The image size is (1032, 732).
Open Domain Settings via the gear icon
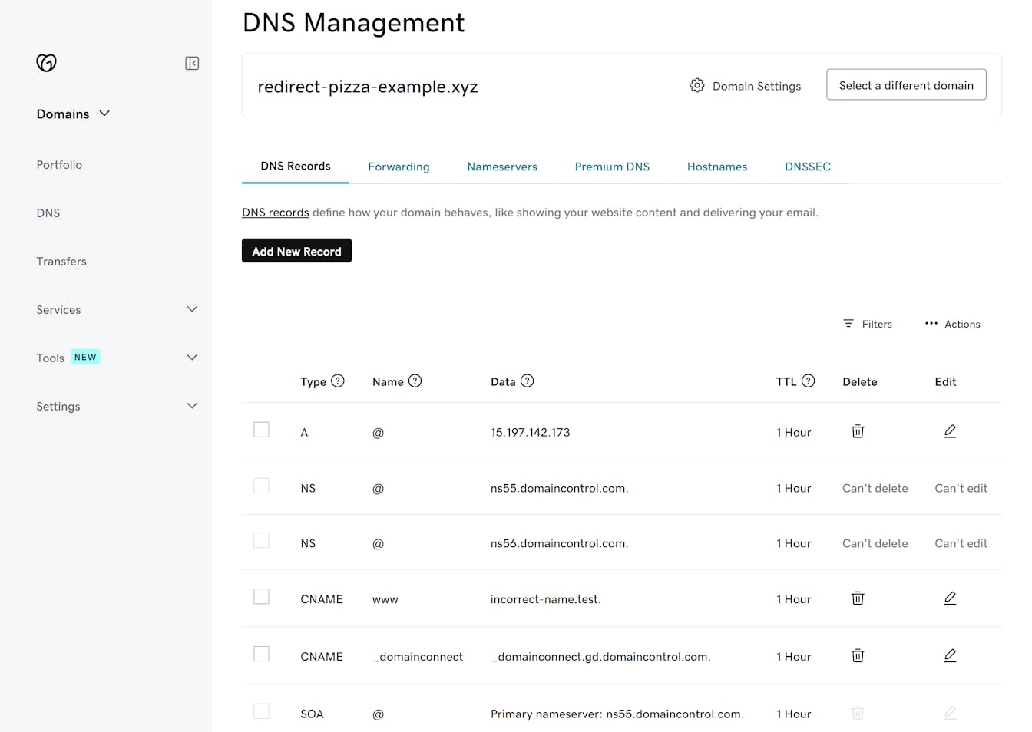coord(697,85)
